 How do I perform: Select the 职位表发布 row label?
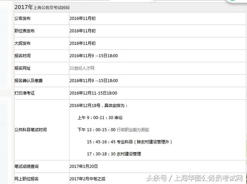24,31
